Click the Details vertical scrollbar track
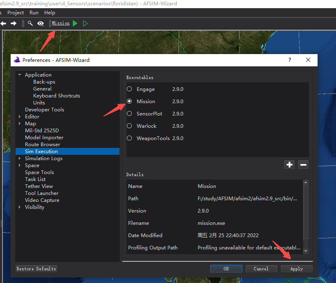The width and height of the screenshot is (336, 283). click(306, 217)
